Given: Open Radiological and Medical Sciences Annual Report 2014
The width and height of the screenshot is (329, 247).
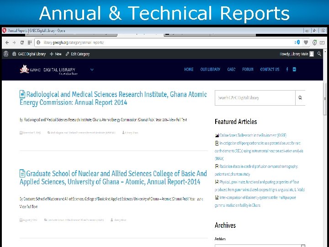Looking at the screenshot, I should (113, 98).
